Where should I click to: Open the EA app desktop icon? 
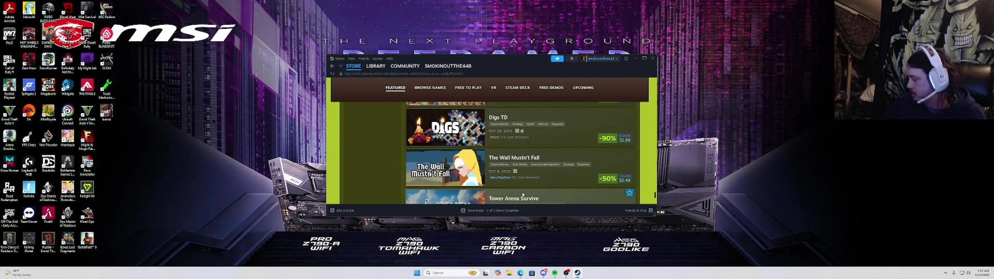coord(29,113)
